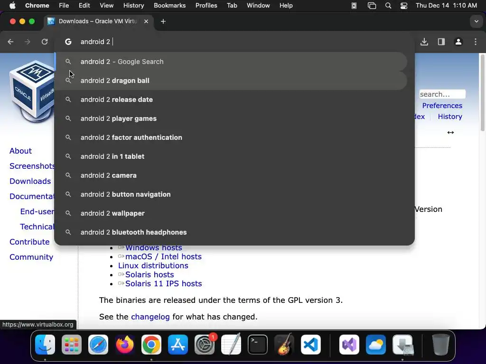Reload the page with the refresh icon
This screenshot has width=486, height=364.
click(x=45, y=42)
